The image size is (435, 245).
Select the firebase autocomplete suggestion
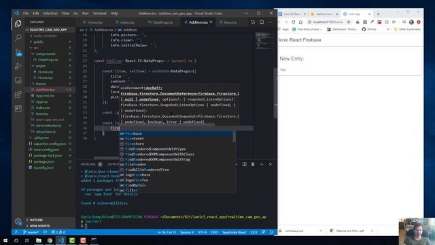(176, 133)
